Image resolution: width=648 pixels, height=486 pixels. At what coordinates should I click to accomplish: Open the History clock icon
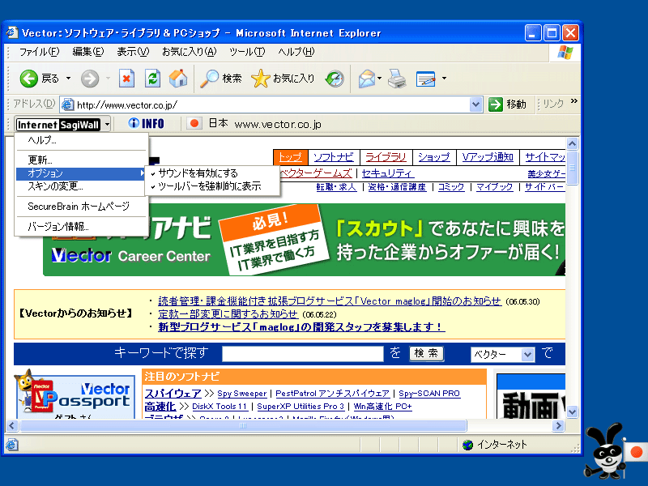click(x=335, y=79)
